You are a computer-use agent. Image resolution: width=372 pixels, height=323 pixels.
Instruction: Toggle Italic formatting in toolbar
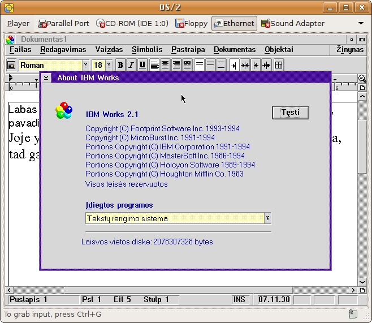131,65
